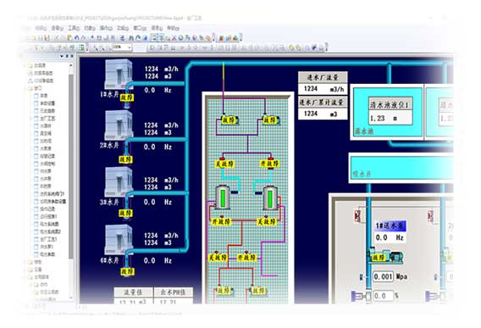Screen dimensions: 481x328
Task: Toggle the 关故障 valve above left filter tank
Action: [225, 164]
